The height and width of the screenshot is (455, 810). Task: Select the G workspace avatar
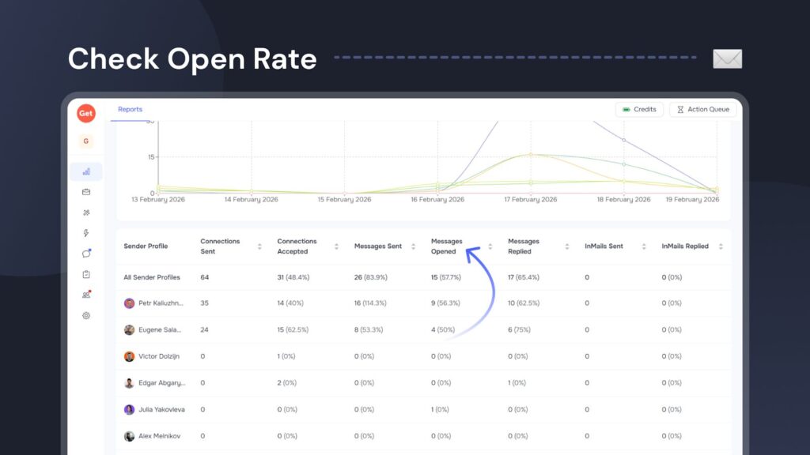85,140
